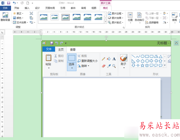Open the 图片样式 group dialog launcher
180x140 pixels.
click(x=124, y=27)
